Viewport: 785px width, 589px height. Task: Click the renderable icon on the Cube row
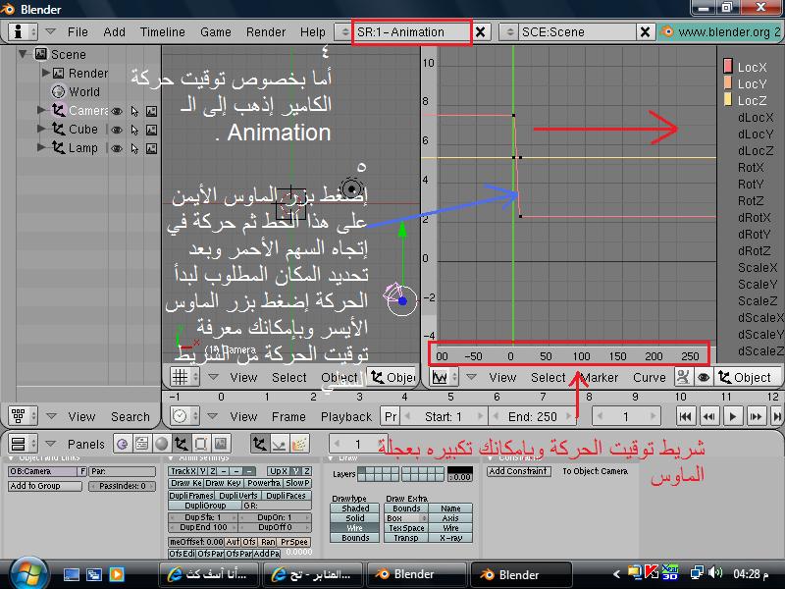(152, 131)
